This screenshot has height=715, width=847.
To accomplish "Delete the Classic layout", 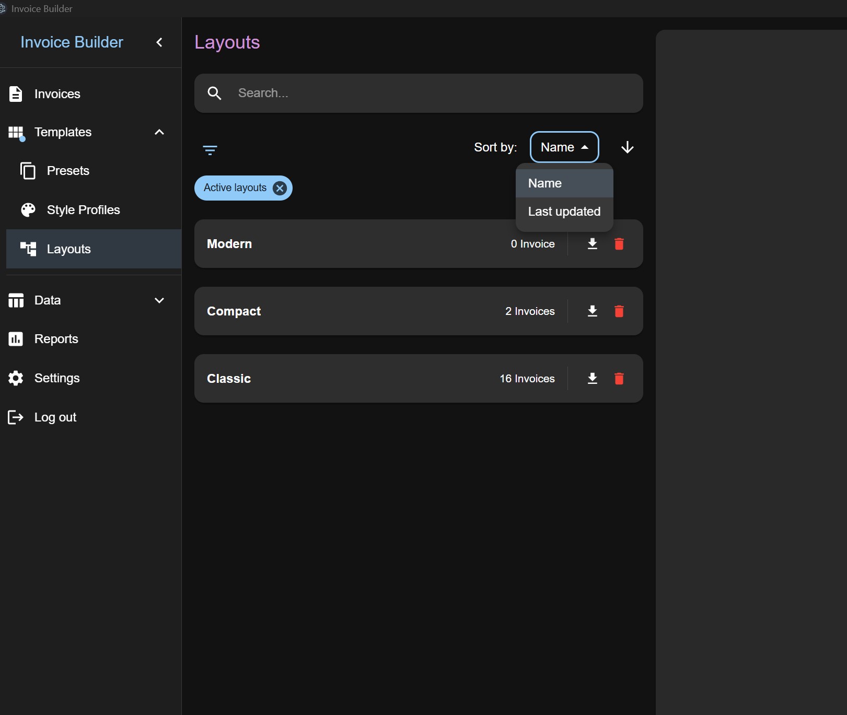I will pos(619,379).
